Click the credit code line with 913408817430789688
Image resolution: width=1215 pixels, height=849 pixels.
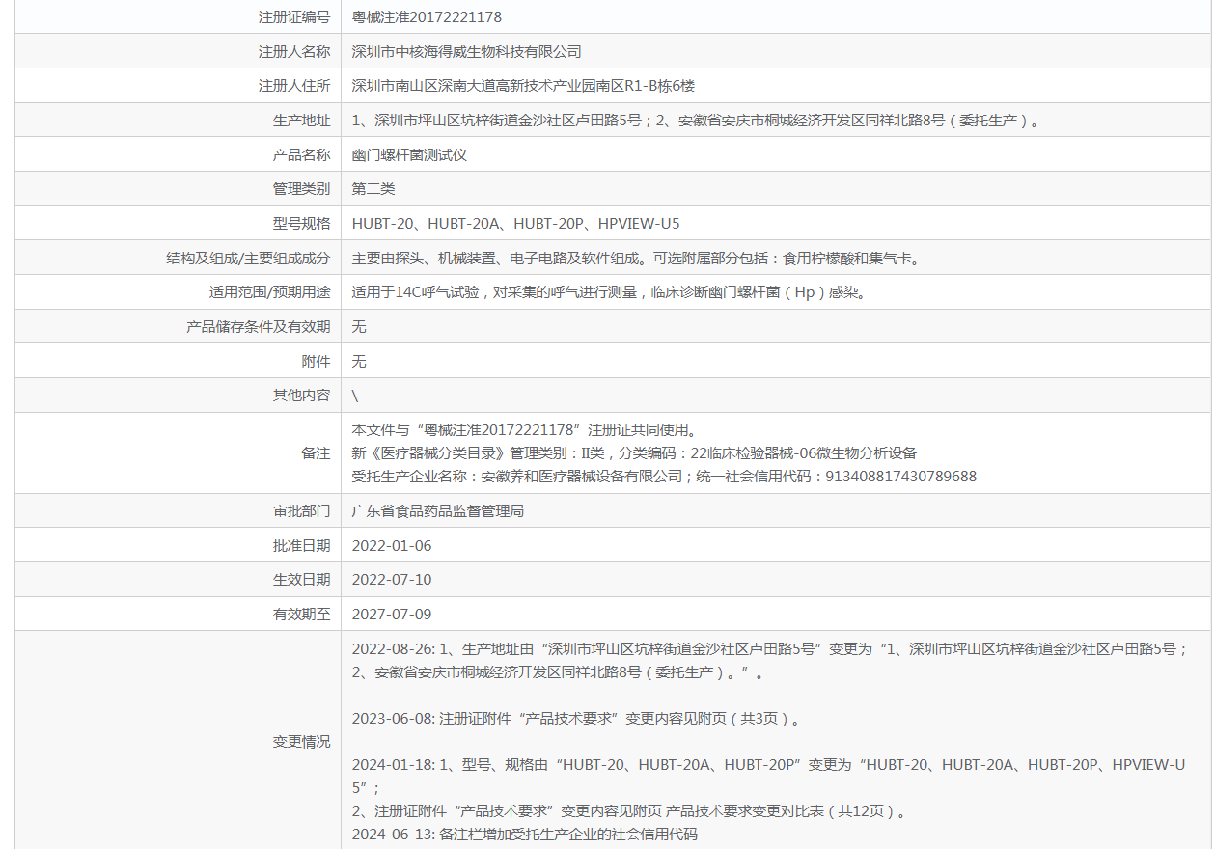coord(664,477)
